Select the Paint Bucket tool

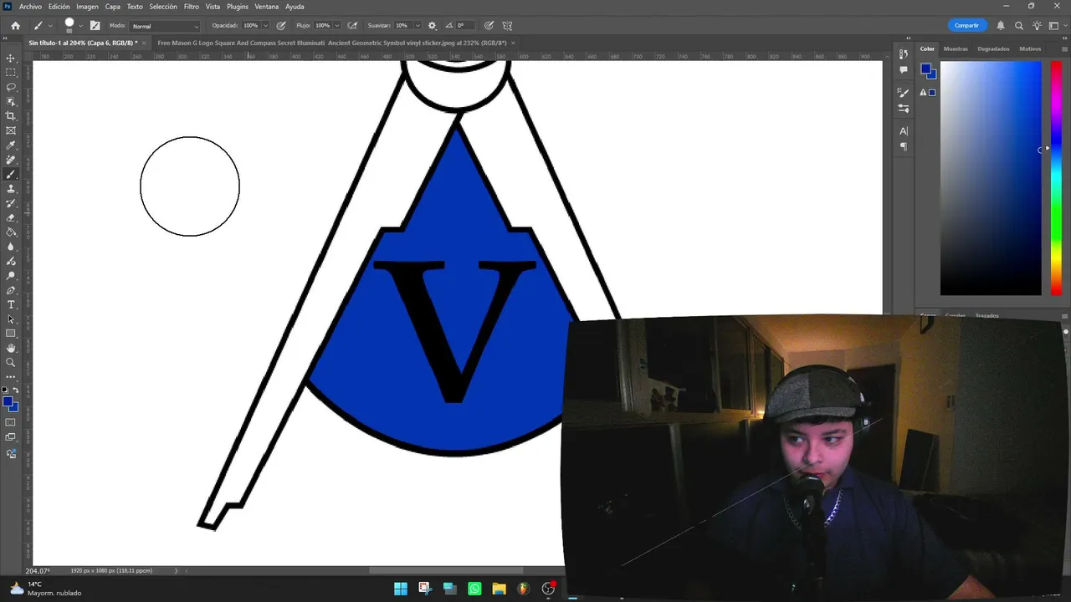pyautogui.click(x=11, y=232)
